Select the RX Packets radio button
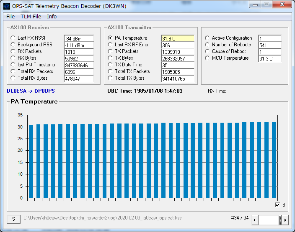This screenshot has width=295, height=232. click(x=13, y=51)
